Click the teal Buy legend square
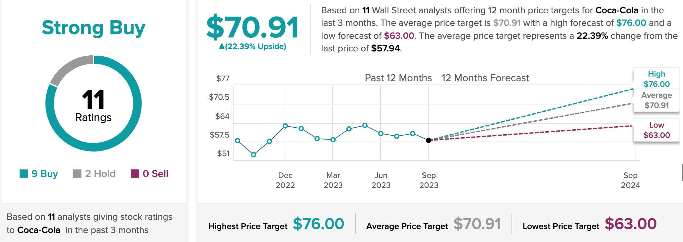683x242 pixels. pyautogui.click(x=24, y=173)
